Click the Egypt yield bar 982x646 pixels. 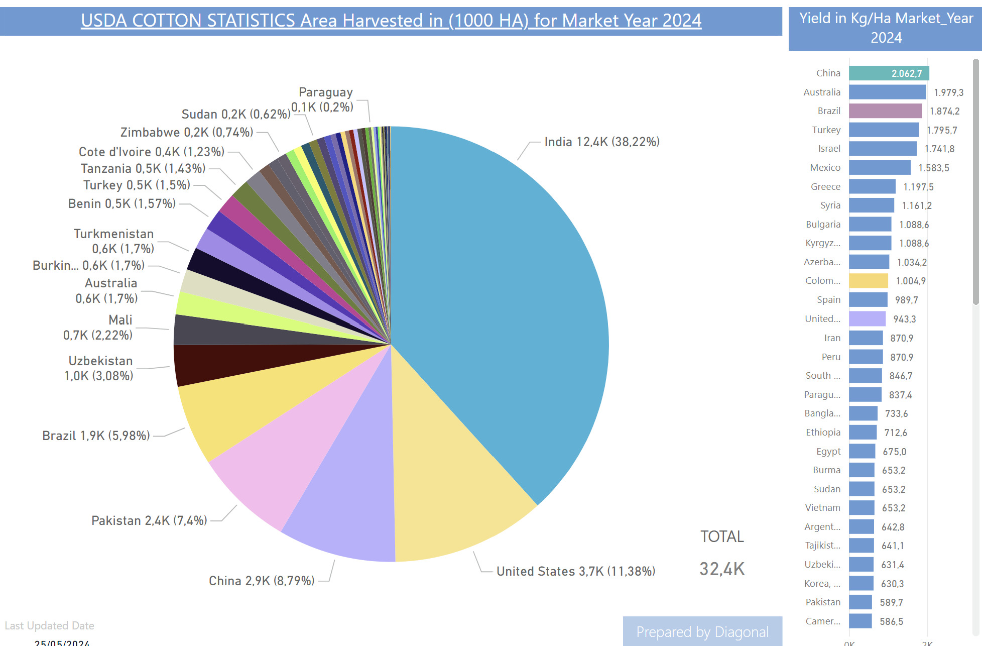click(x=862, y=452)
